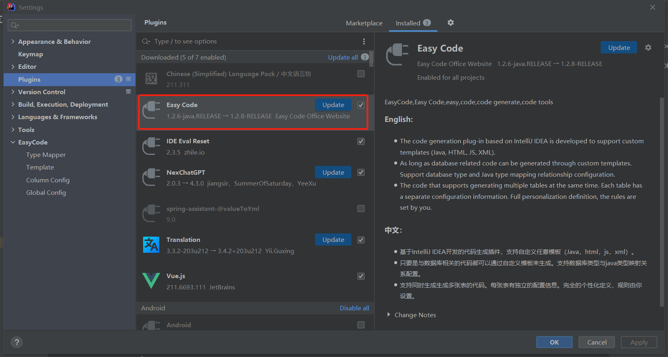Click the Cancel button
Viewport: 668px width, 357px height.
597,342
